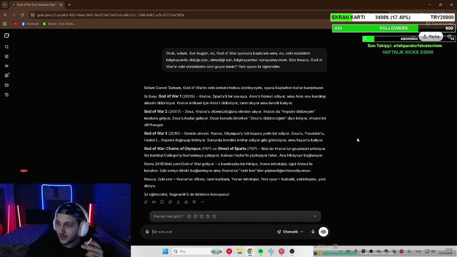This screenshot has height=257, width=457.
Task: Open Spotify from the taskbar
Action: pyautogui.click(x=261, y=251)
